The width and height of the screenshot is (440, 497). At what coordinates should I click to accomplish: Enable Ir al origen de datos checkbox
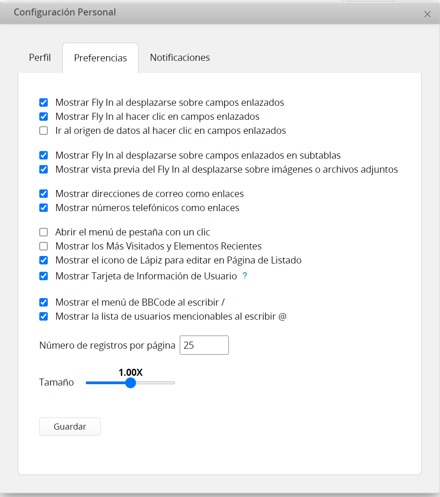click(x=44, y=131)
